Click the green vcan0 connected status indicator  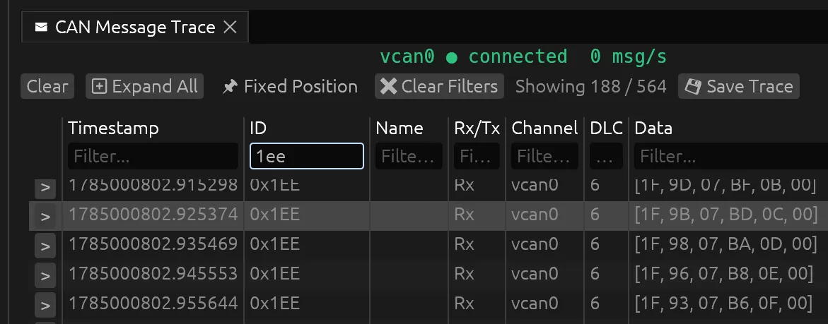(452, 57)
